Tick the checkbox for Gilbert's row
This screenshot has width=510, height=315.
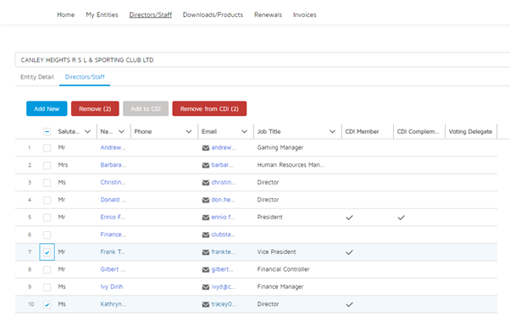47,270
